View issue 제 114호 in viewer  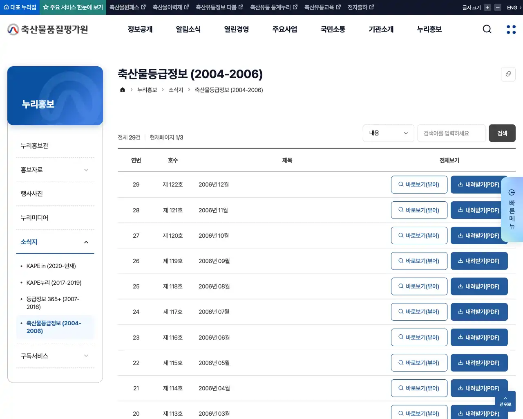point(419,388)
